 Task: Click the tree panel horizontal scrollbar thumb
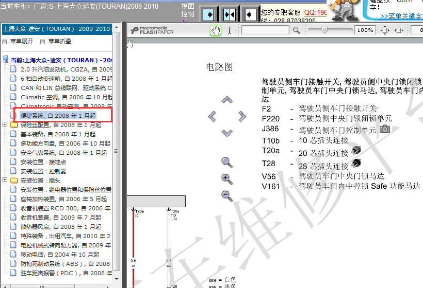42,286
